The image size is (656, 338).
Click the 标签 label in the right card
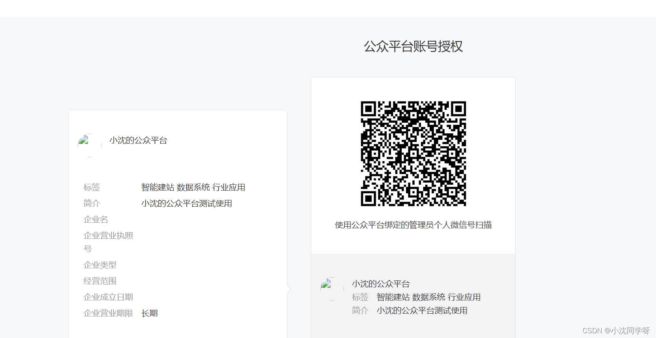pyautogui.click(x=360, y=297)
